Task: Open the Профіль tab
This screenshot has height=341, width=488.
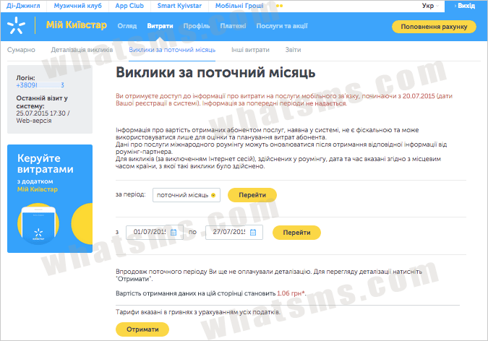Action: point(197,26)
